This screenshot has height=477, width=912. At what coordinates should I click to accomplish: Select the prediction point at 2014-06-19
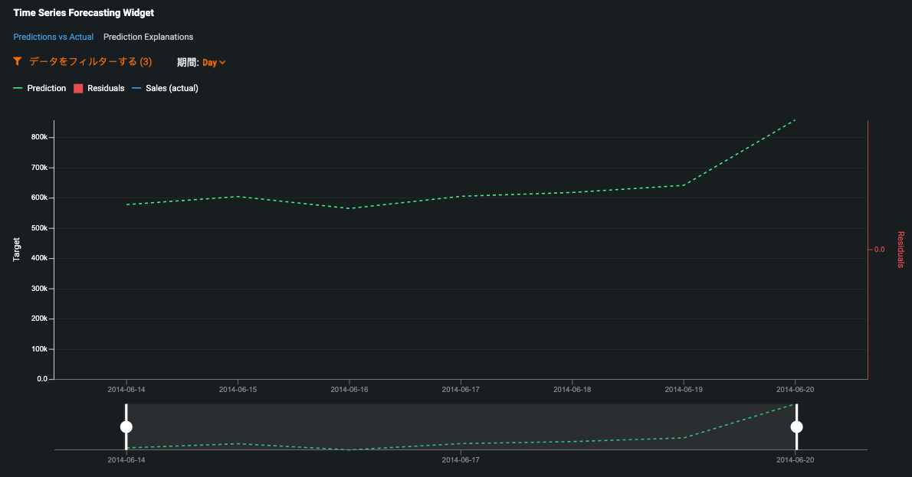(684, 185)
